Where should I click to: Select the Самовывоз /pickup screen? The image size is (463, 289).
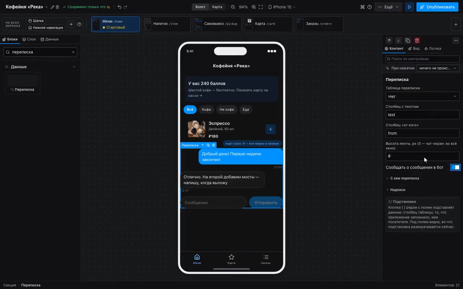pos(217,24)
